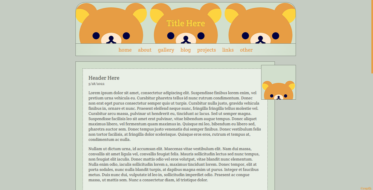Open the ©repth credit link

tap(366, 188)
